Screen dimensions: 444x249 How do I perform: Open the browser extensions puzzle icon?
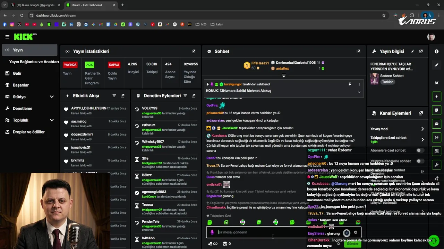pyautogui.click(x=412, y=15)
